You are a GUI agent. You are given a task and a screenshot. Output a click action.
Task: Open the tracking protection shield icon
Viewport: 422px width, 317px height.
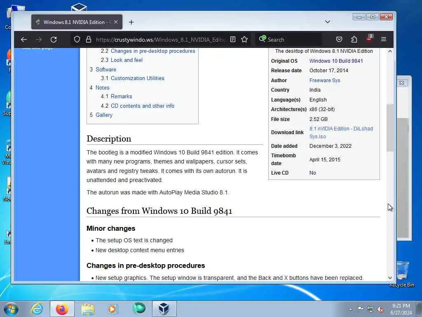coord(77,39)
